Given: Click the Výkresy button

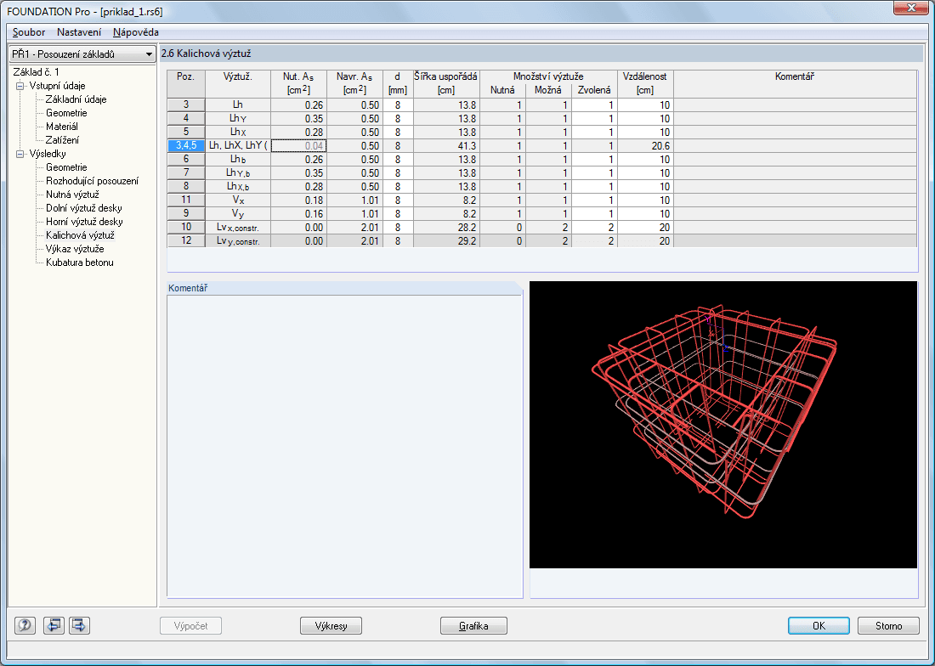Looking at the screenshot, I should pos(331,626).
